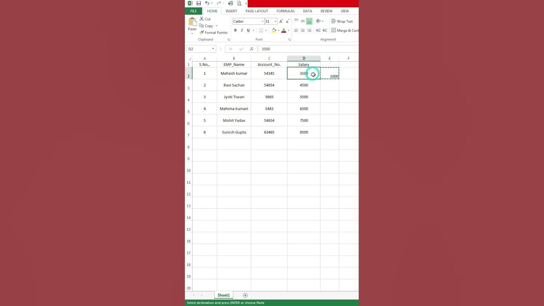Toggle Underline formatting

pyautogui.click(x=248, y=31)
